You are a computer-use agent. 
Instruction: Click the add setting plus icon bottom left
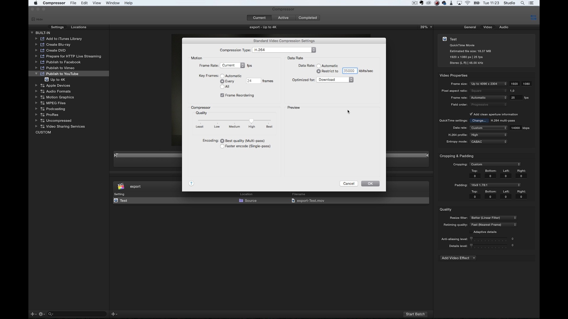(x=33, y=314)
